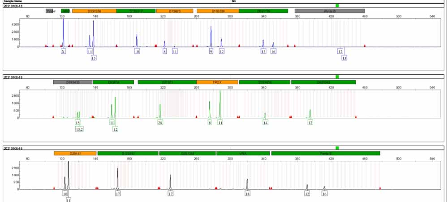Click allele label 12 under D5S818

pyautogui.click(x=116, y=129)
